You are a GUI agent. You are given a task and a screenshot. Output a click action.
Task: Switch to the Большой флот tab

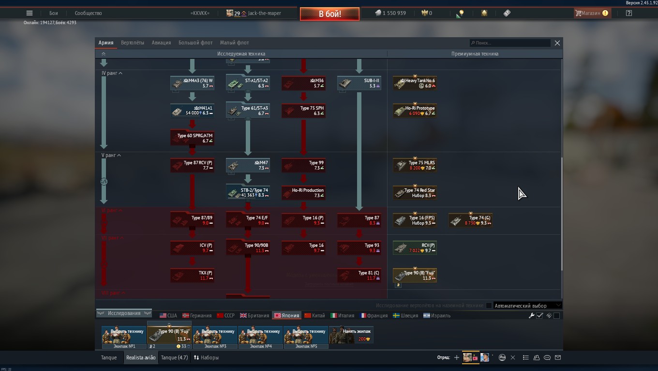pos(195,43)
